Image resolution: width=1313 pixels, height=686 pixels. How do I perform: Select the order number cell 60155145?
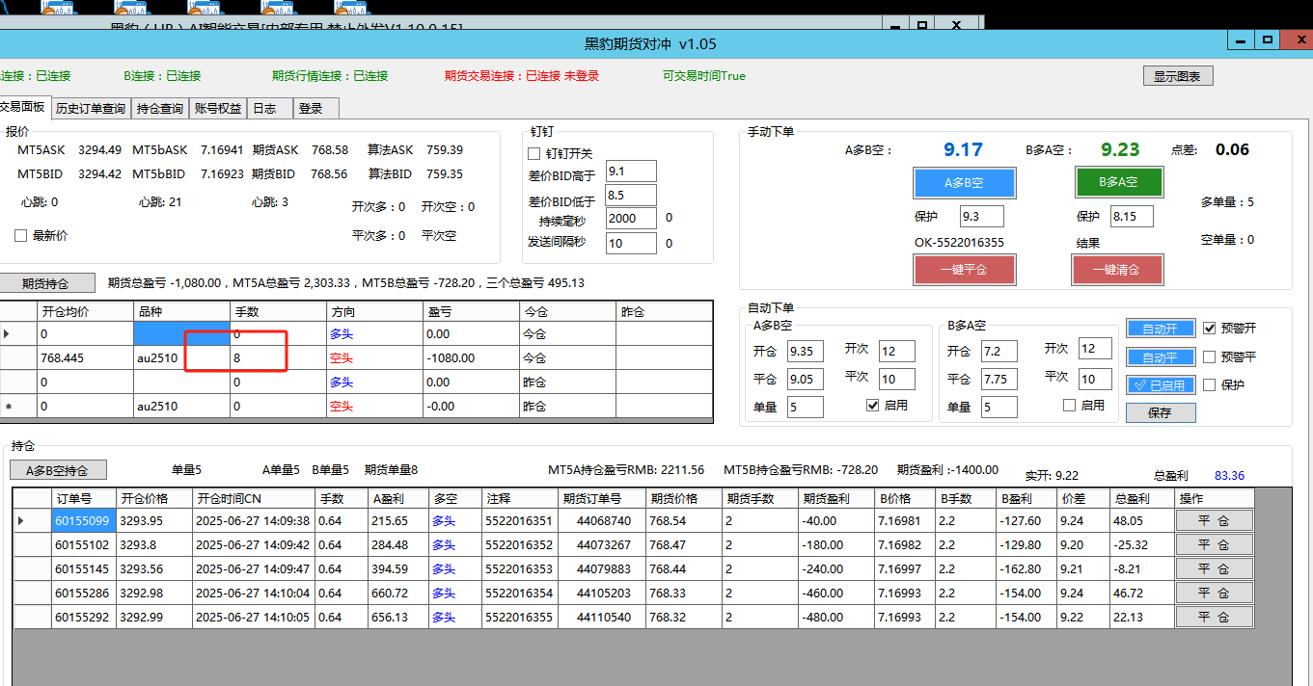83,568
